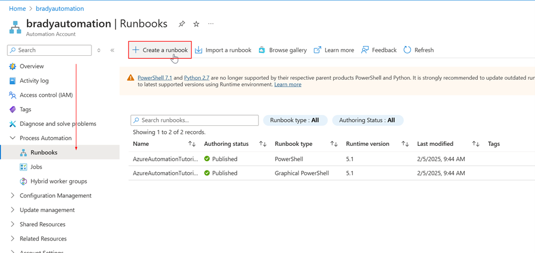Click the purple Tags icon
Viewport: 535px width, 253px height.
click(x=13, y=109)
